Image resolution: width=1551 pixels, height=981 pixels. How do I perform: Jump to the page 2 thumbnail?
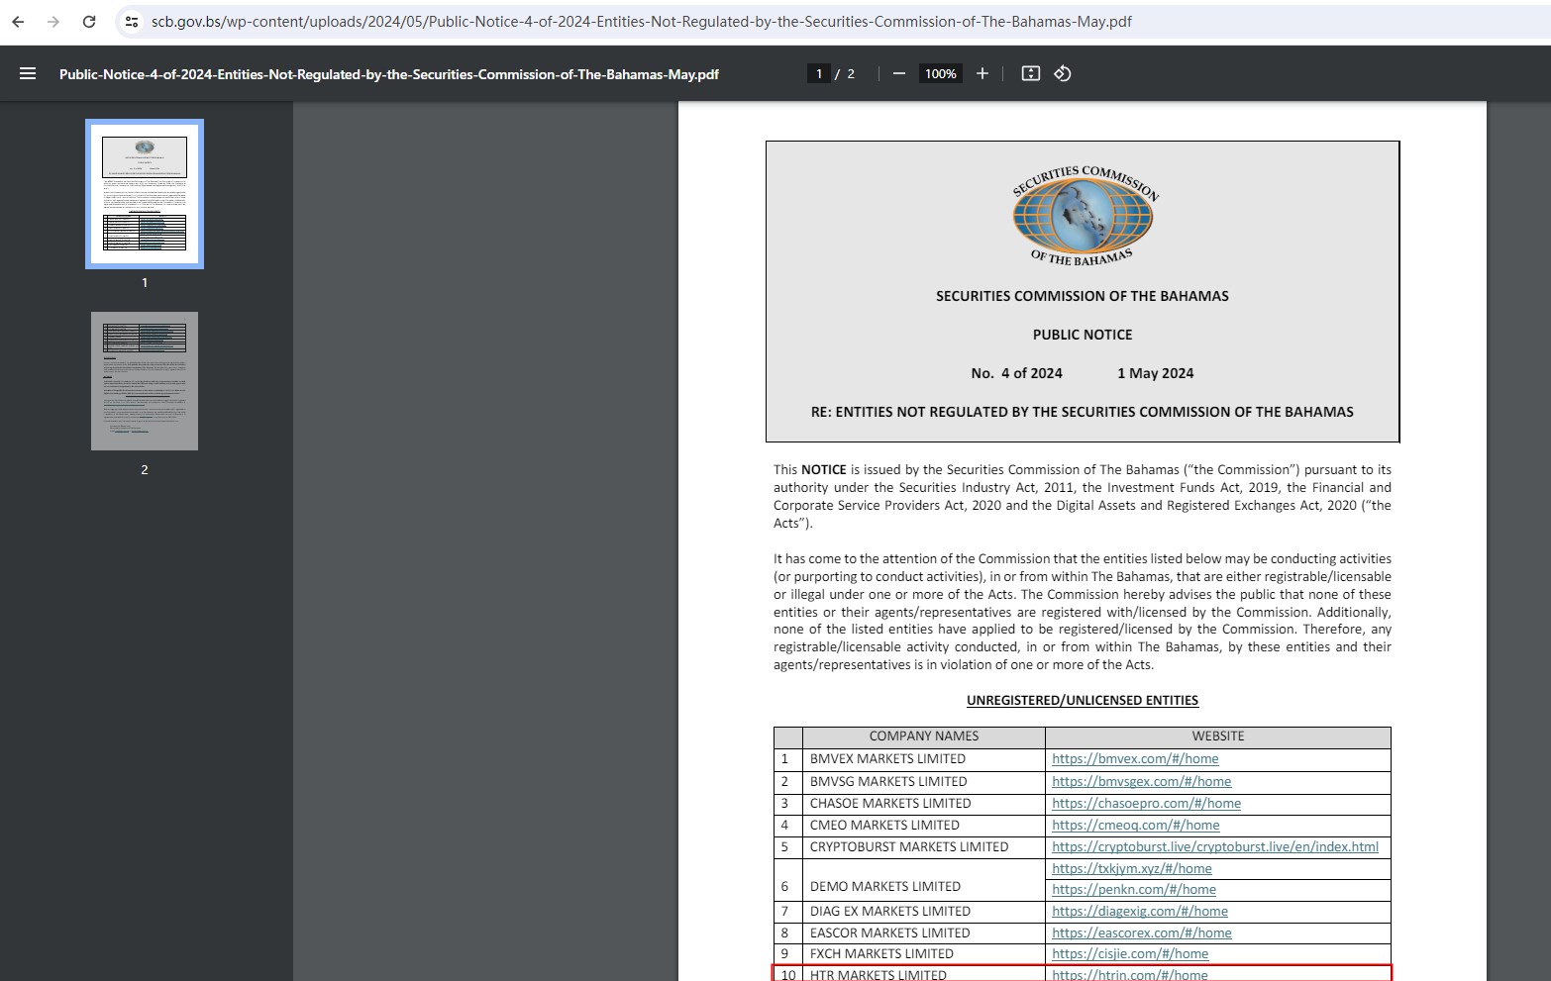click(145, 381)
